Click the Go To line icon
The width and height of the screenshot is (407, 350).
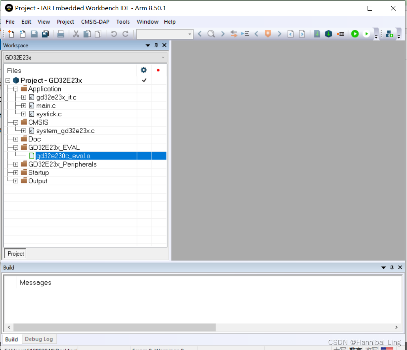coord(245,34)
